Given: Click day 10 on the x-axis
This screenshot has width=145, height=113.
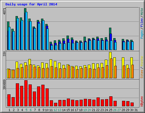Looking at the screenshot, I should click(47, 110).
